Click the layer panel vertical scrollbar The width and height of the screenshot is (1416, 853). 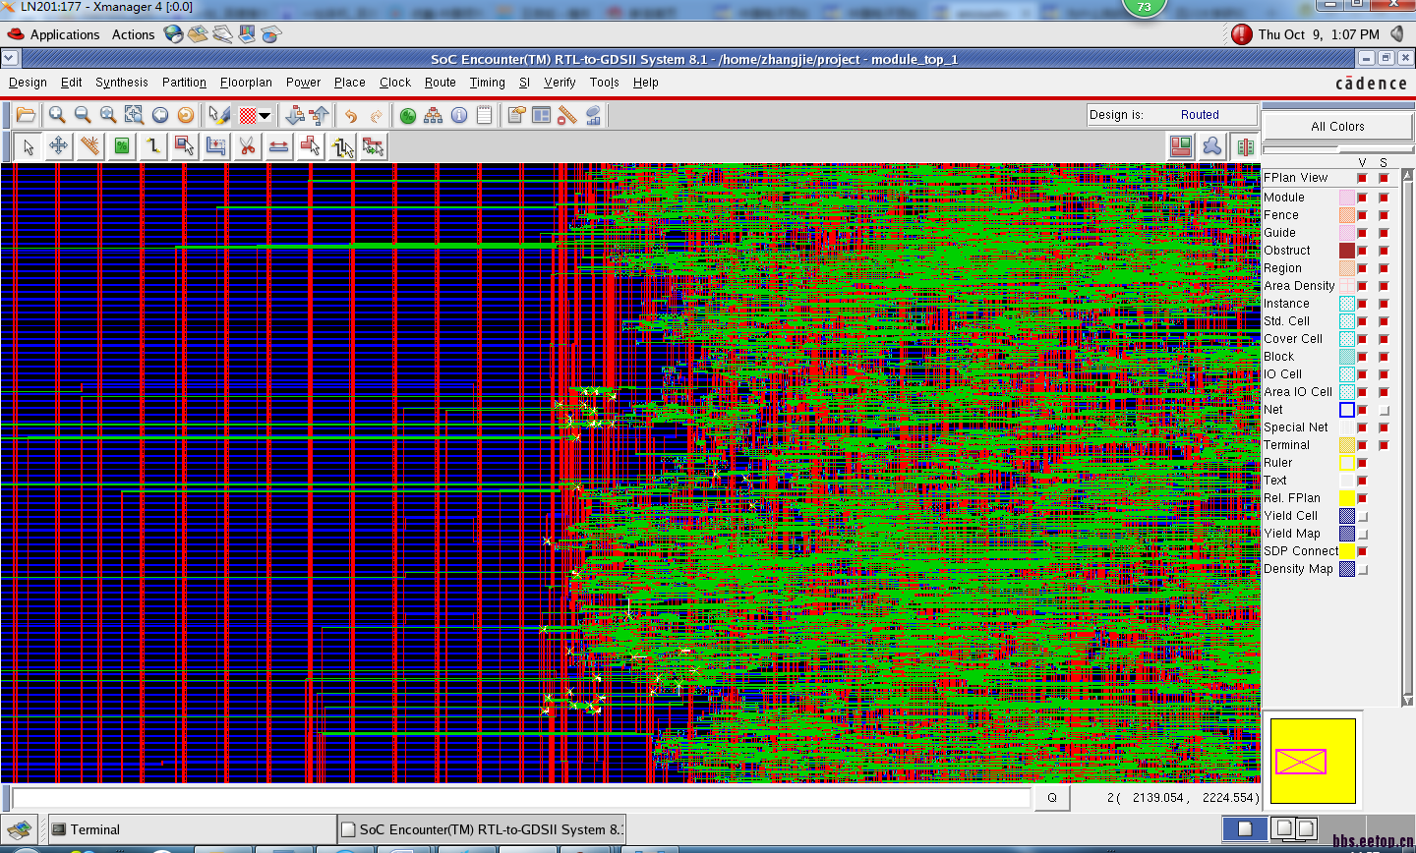click(x=1406, y=437)
